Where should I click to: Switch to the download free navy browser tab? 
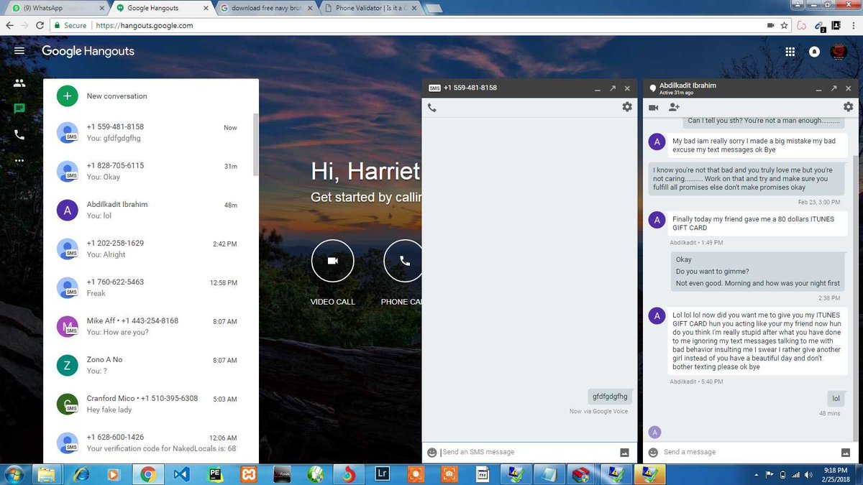265,8
